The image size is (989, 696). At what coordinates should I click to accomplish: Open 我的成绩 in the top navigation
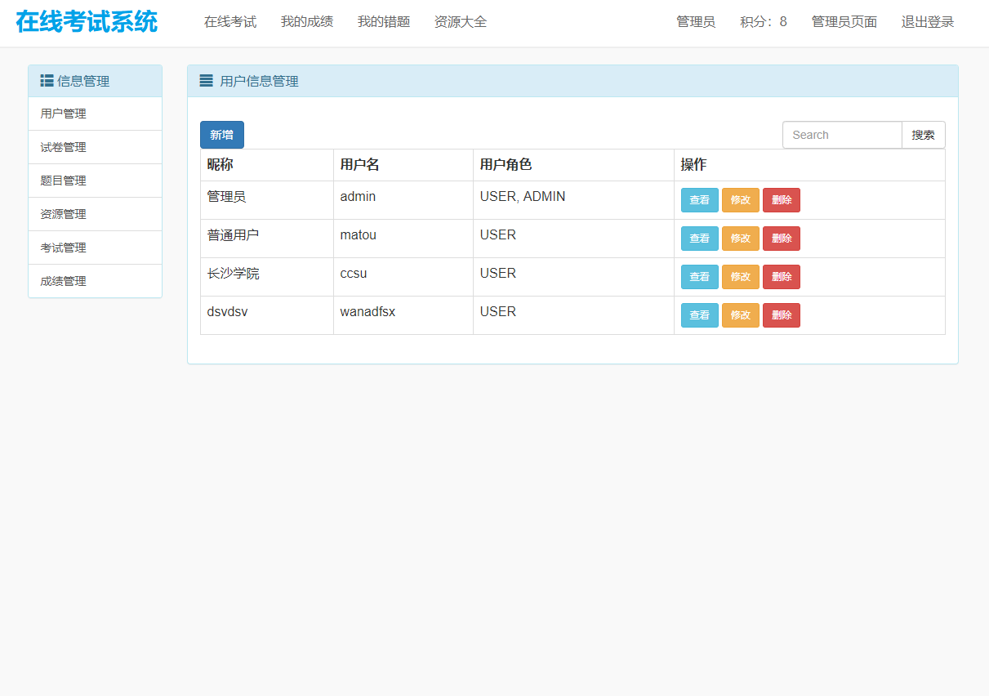(x=307, y=22)
